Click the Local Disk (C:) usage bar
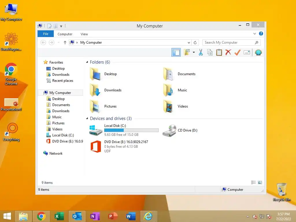The height and width of the screenshot is (222, 296). (132, 130)
